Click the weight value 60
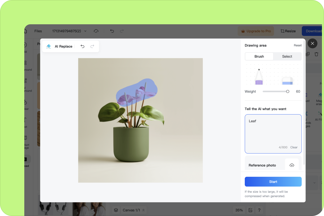Image resolution: width=324 pixels, height=216 pixels. point(298,92)
